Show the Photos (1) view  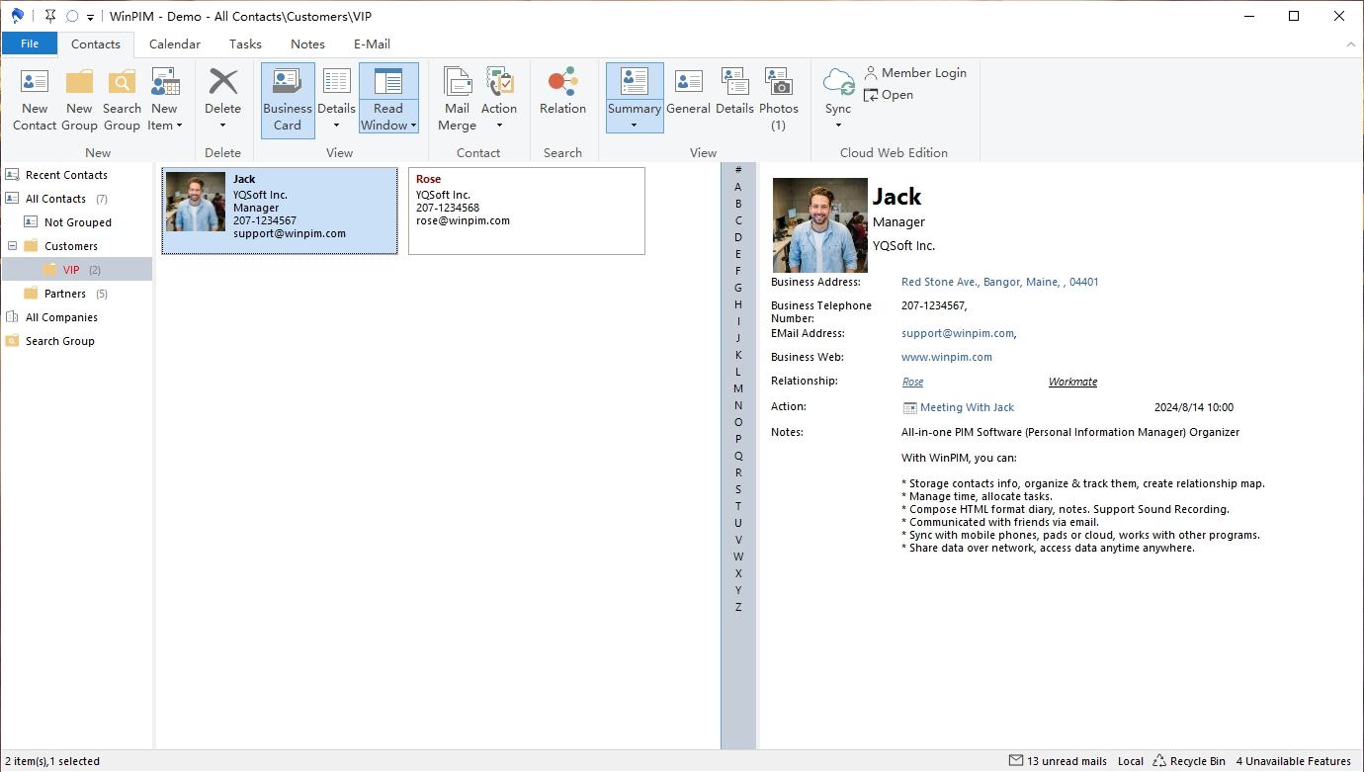(x=779, y=100)
